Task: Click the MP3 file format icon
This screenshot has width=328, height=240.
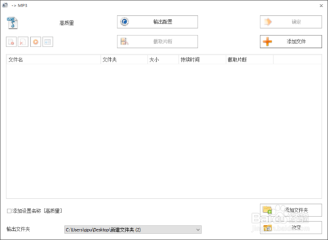Action: [x=12, y=23]
